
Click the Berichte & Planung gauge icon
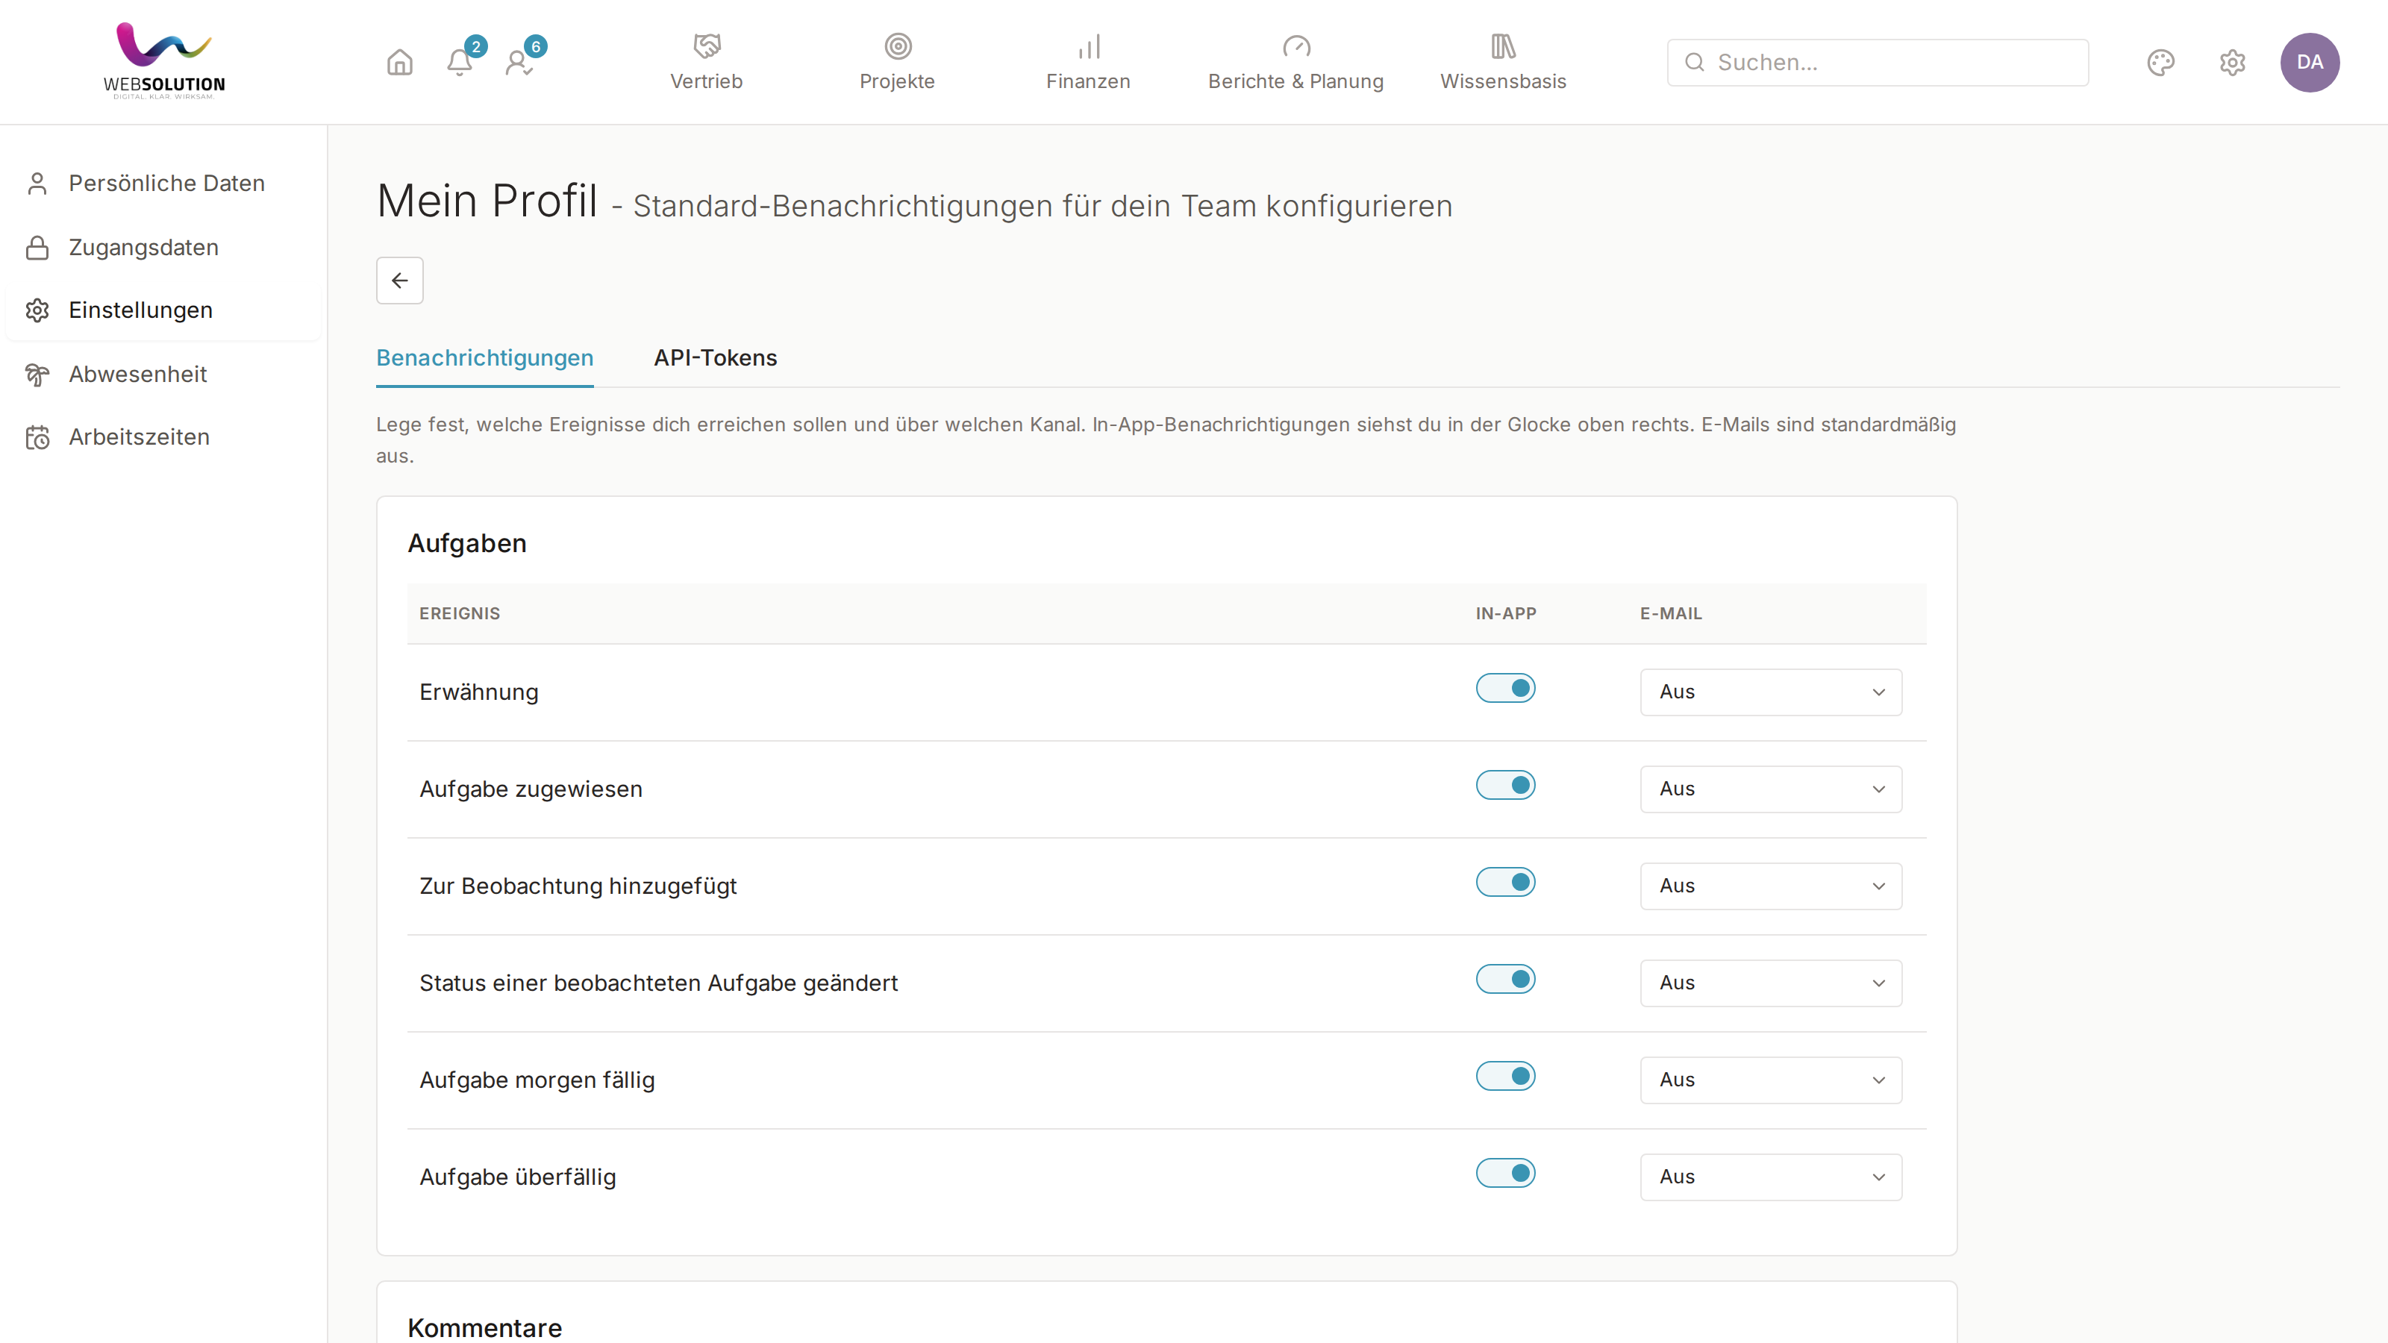pos(1296,46)
